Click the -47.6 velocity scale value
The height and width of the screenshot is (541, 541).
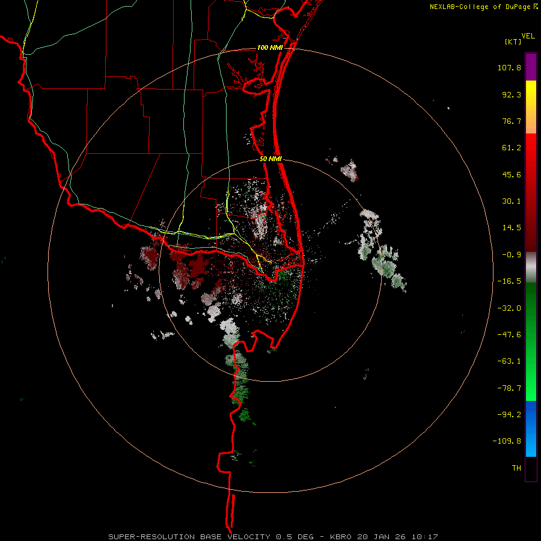pos(509,335)
